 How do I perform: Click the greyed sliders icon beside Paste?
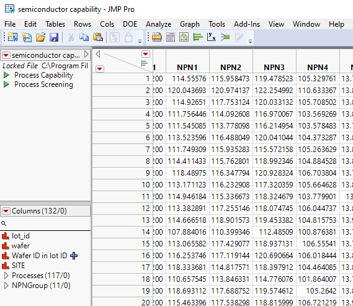click(115, 37)
